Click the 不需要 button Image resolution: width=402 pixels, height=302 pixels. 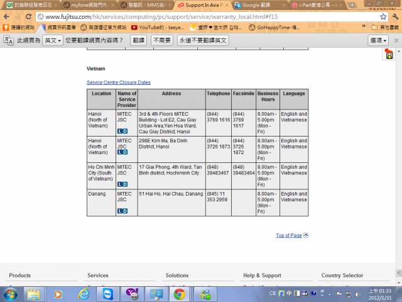pos(162,40)
